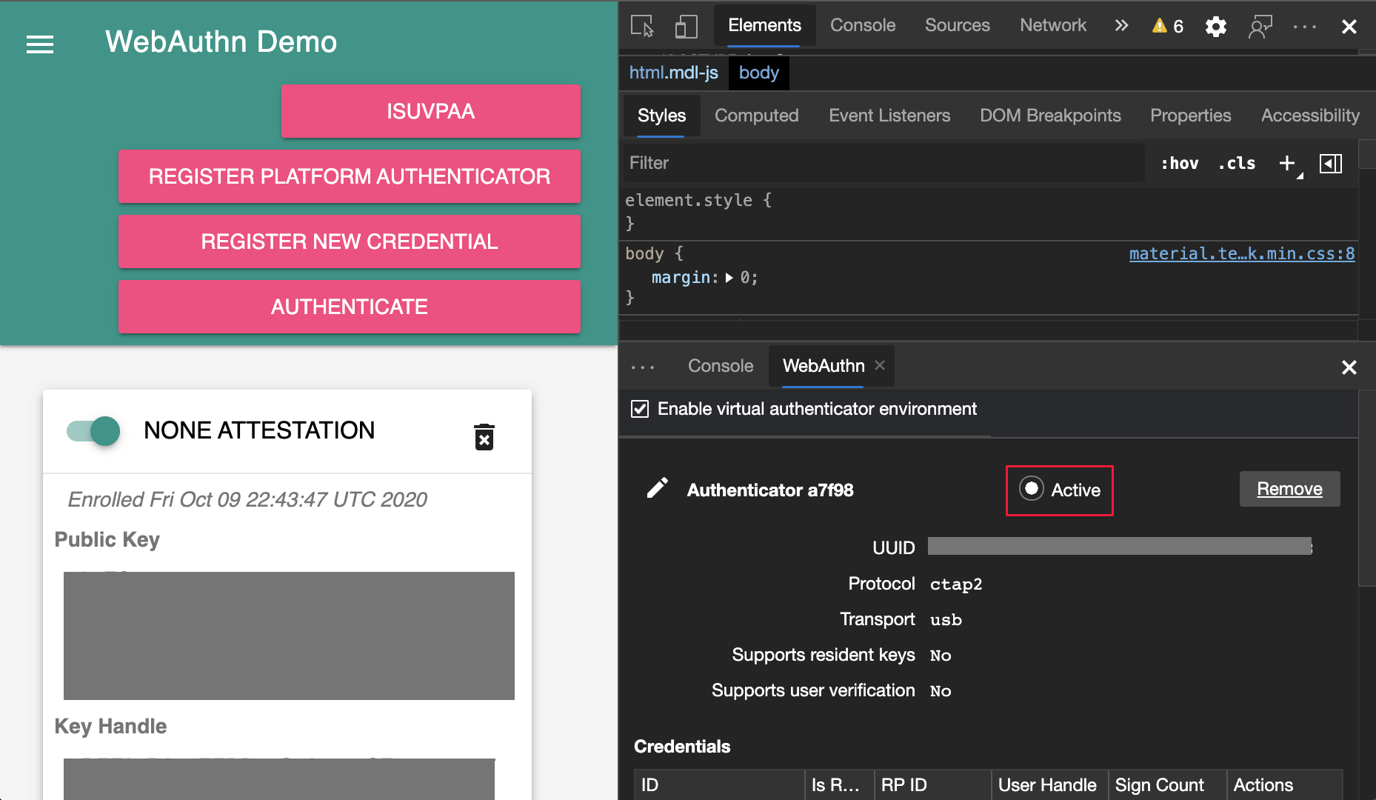The width and height of the screenshot is (1376, 800).
Task: Toggle the NONE ATTESTATION switch
Action: 93,430
